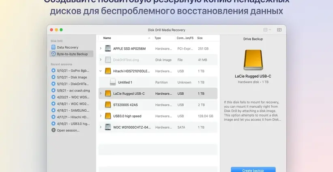Viewport: 333px width, 172px height.
Task: Select Byte-to-byte Backup in the sidebar
Action: [x=71, y=54]
